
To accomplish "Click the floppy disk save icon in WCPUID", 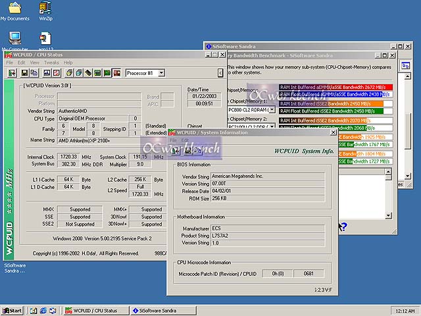I will click(24, 73).
